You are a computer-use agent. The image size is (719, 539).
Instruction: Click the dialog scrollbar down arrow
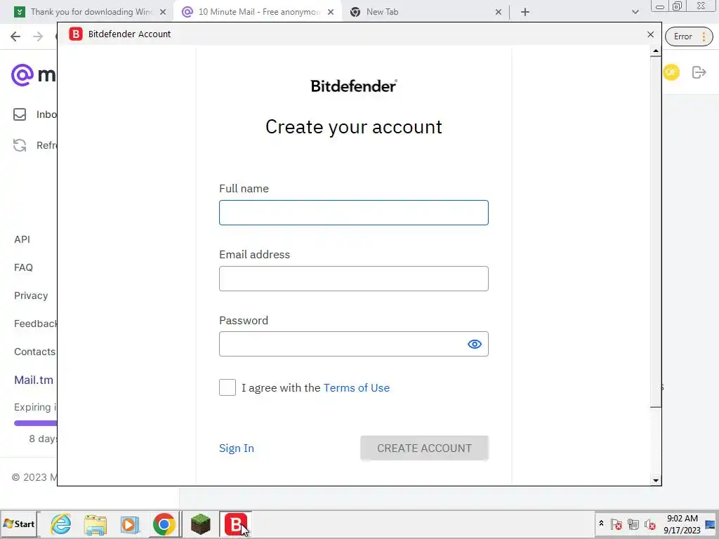pyautogui.click(x=656, y=480)
